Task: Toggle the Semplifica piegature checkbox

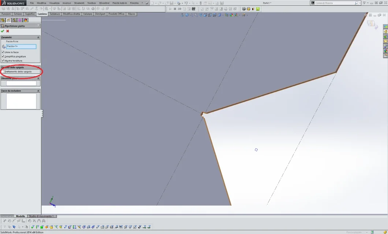Action: 3,56
